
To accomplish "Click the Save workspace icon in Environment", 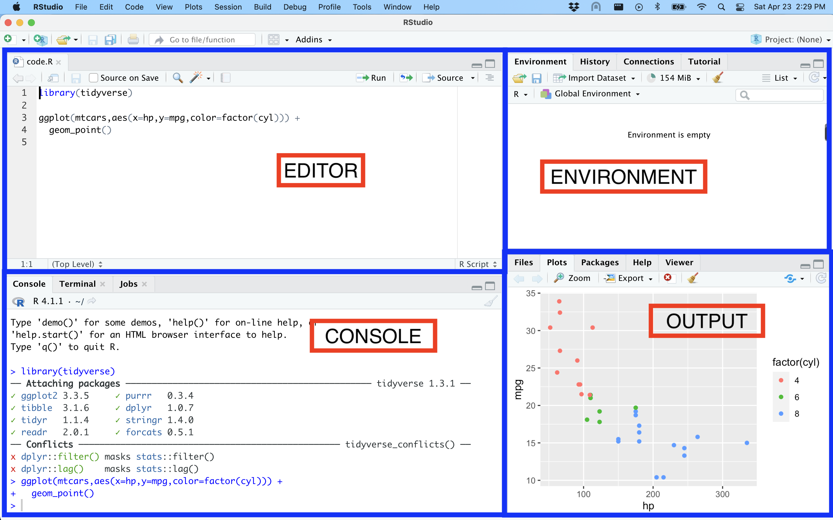I will 536,78.
